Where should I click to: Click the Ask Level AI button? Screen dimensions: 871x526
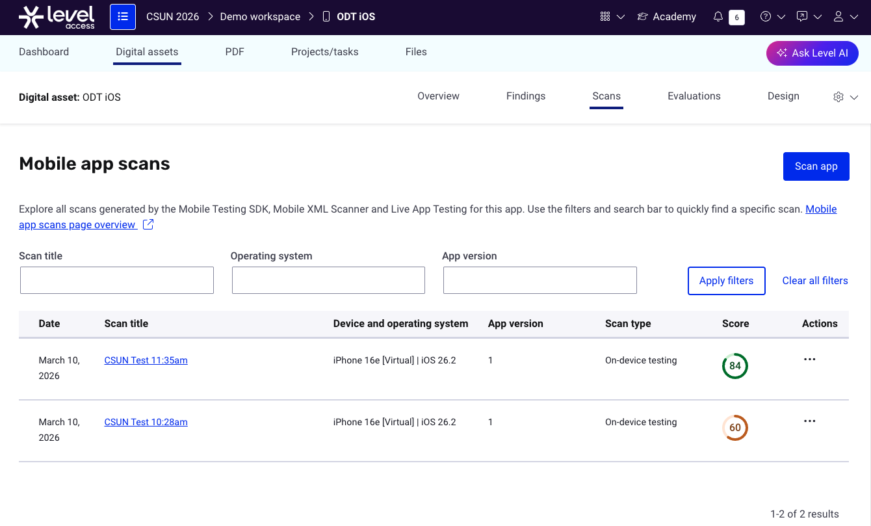coord(812,53)
